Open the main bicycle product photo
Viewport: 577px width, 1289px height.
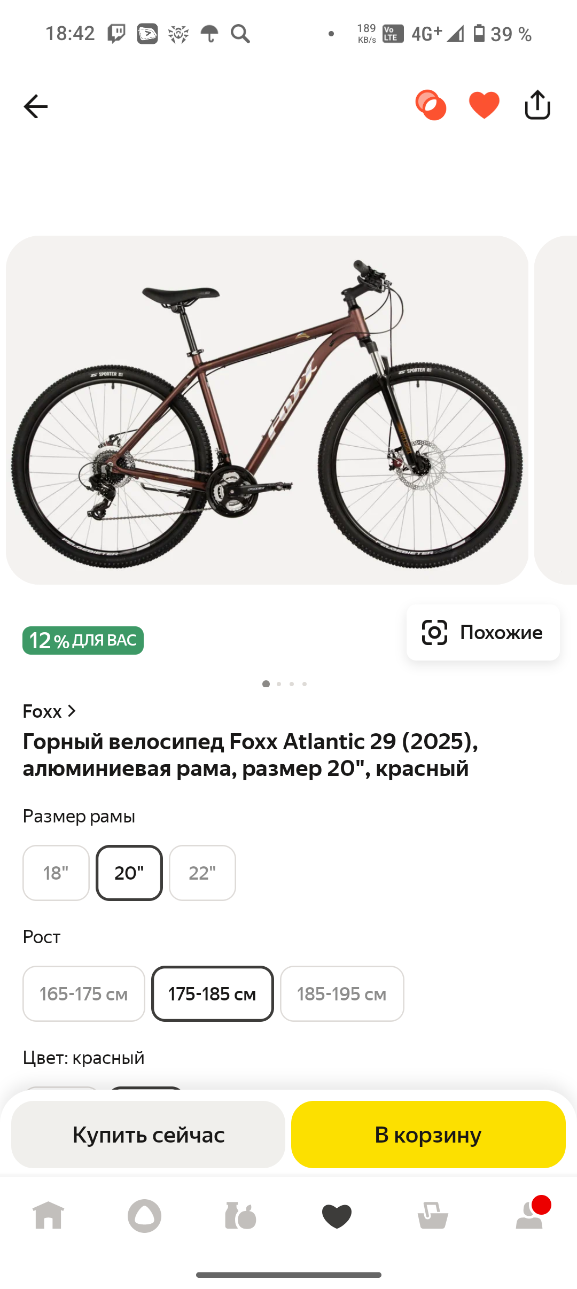coord(267,410)
